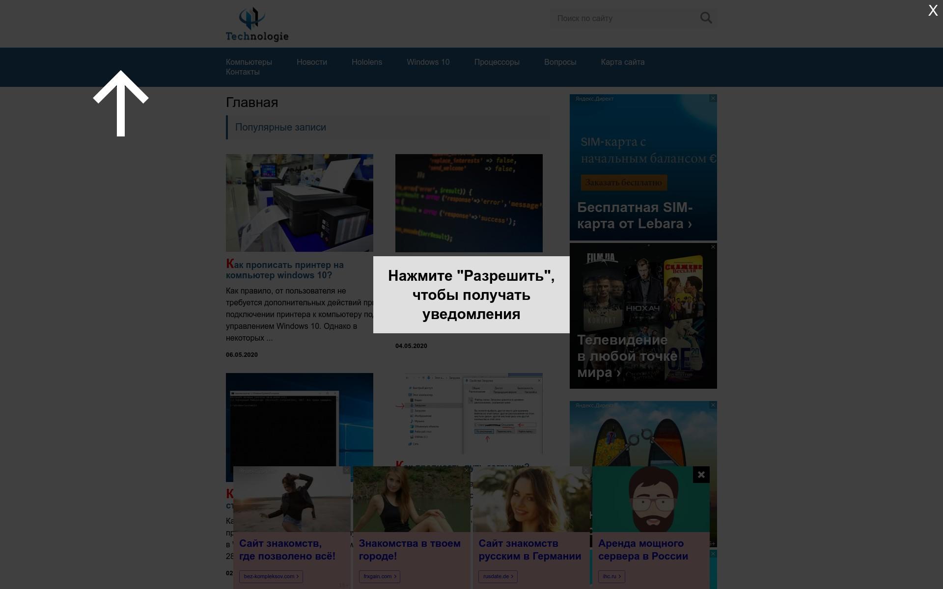The height and width of the screenshot is (589, 943).
Task: Open the Контакты page link
Action: (243, 72)
